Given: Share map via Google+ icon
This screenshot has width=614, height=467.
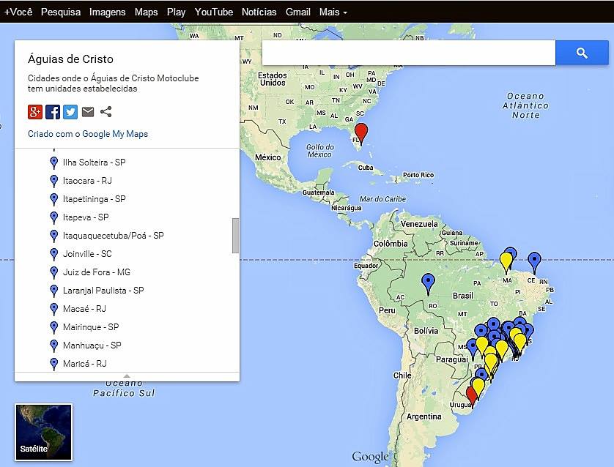Looking at the screenshot, I should pyautogui.click(x=35, y=112).
